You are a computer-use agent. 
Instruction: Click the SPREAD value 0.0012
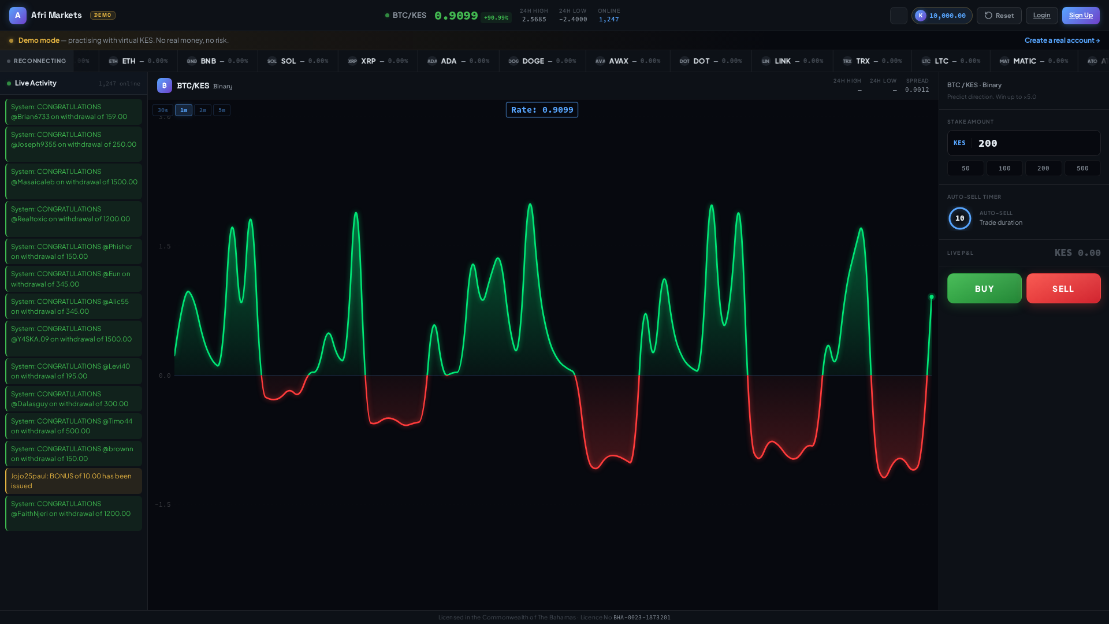[x=917, y=90]
